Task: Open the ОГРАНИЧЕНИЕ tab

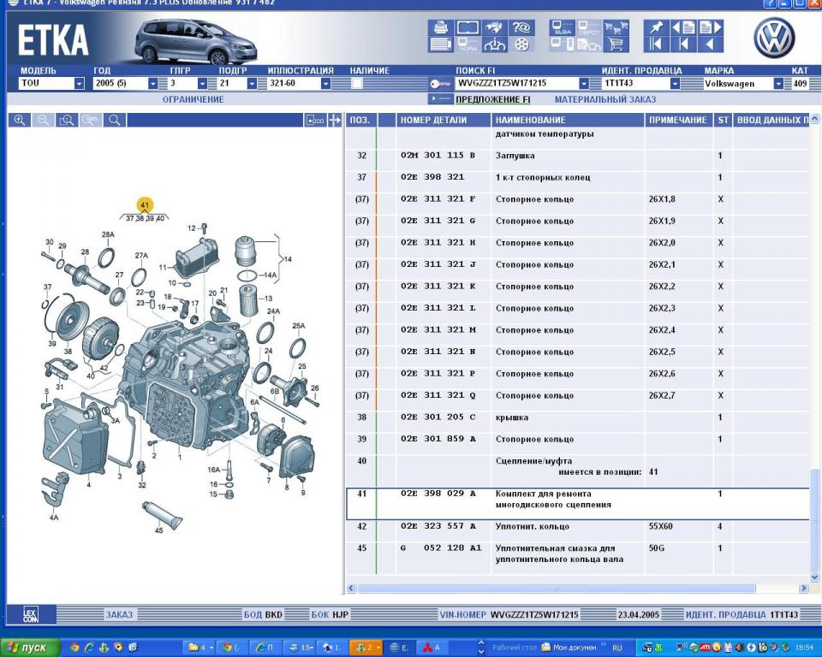Action: click(x=193, y=99)
